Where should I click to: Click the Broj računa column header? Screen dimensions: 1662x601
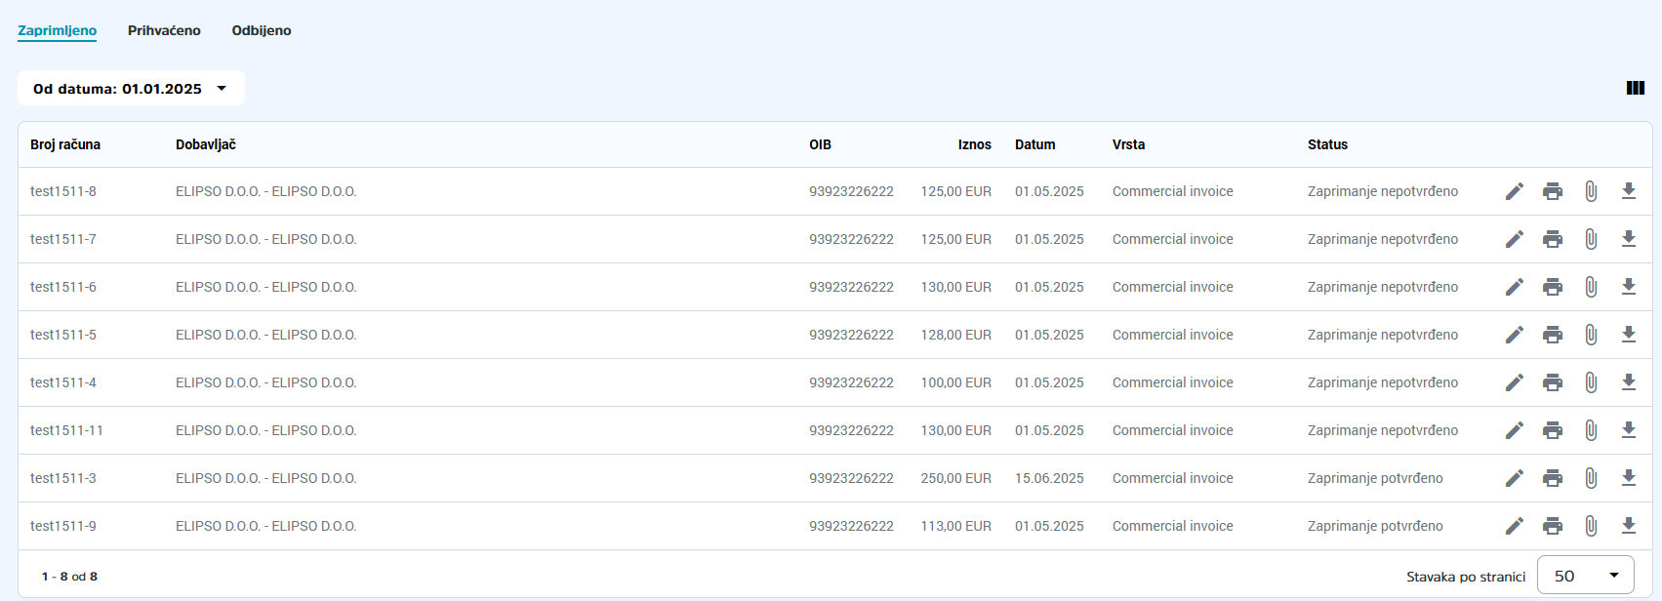point(65,144)
